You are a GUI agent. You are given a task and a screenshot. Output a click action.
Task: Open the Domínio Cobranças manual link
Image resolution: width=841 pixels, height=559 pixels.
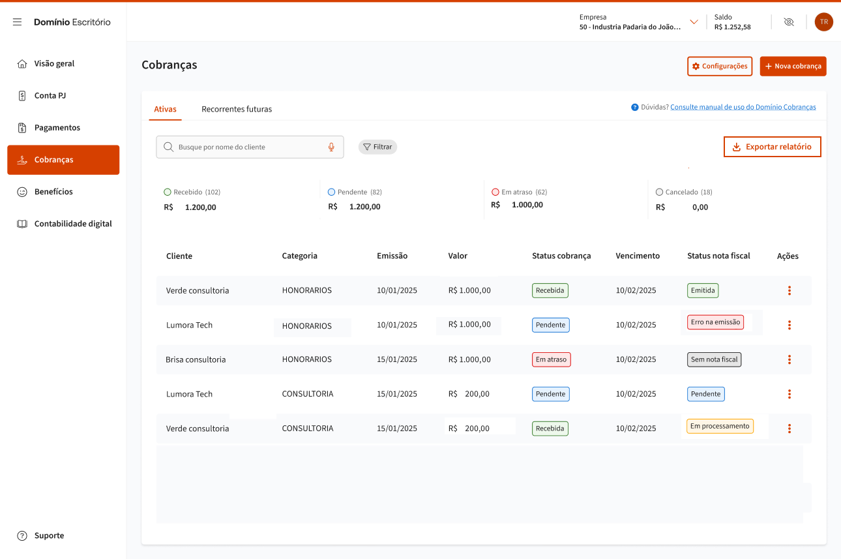pos(743,108)
